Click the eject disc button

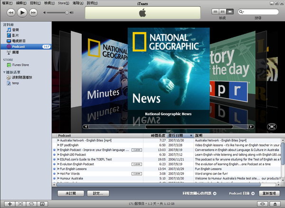pyautogui.click(x=275, y=204)
